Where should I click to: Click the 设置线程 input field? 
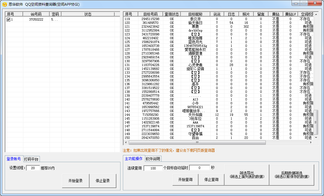33,168
